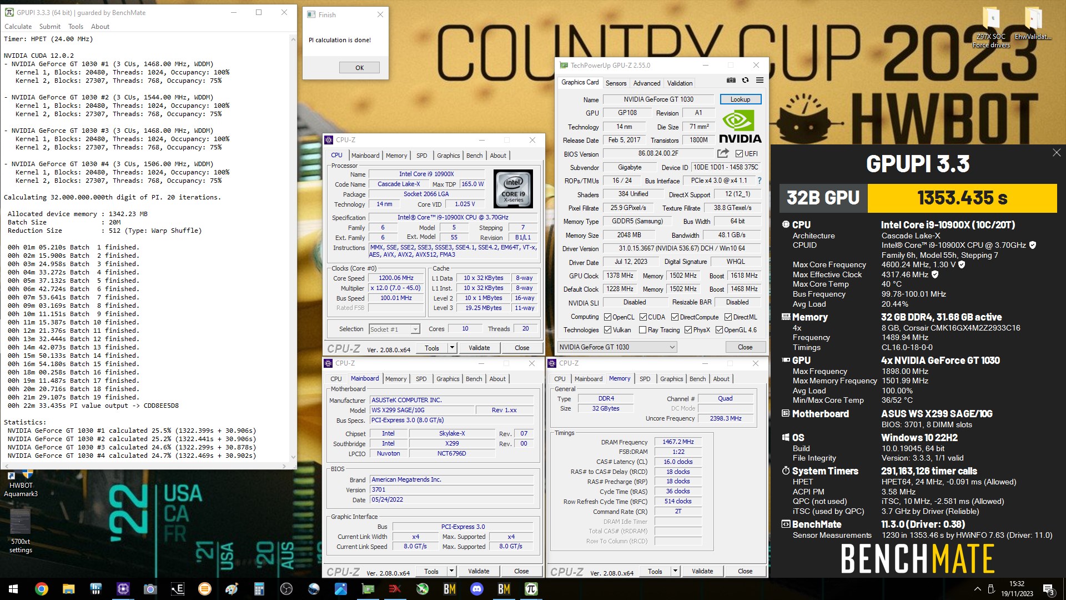Click the BIOS export arrow icon in GPU-Z

coord(722,153)
